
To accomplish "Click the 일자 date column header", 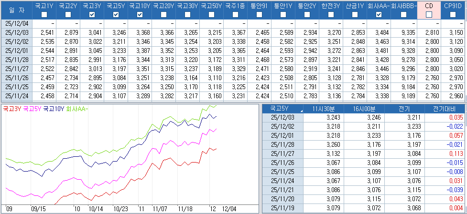I will [16, 10].
